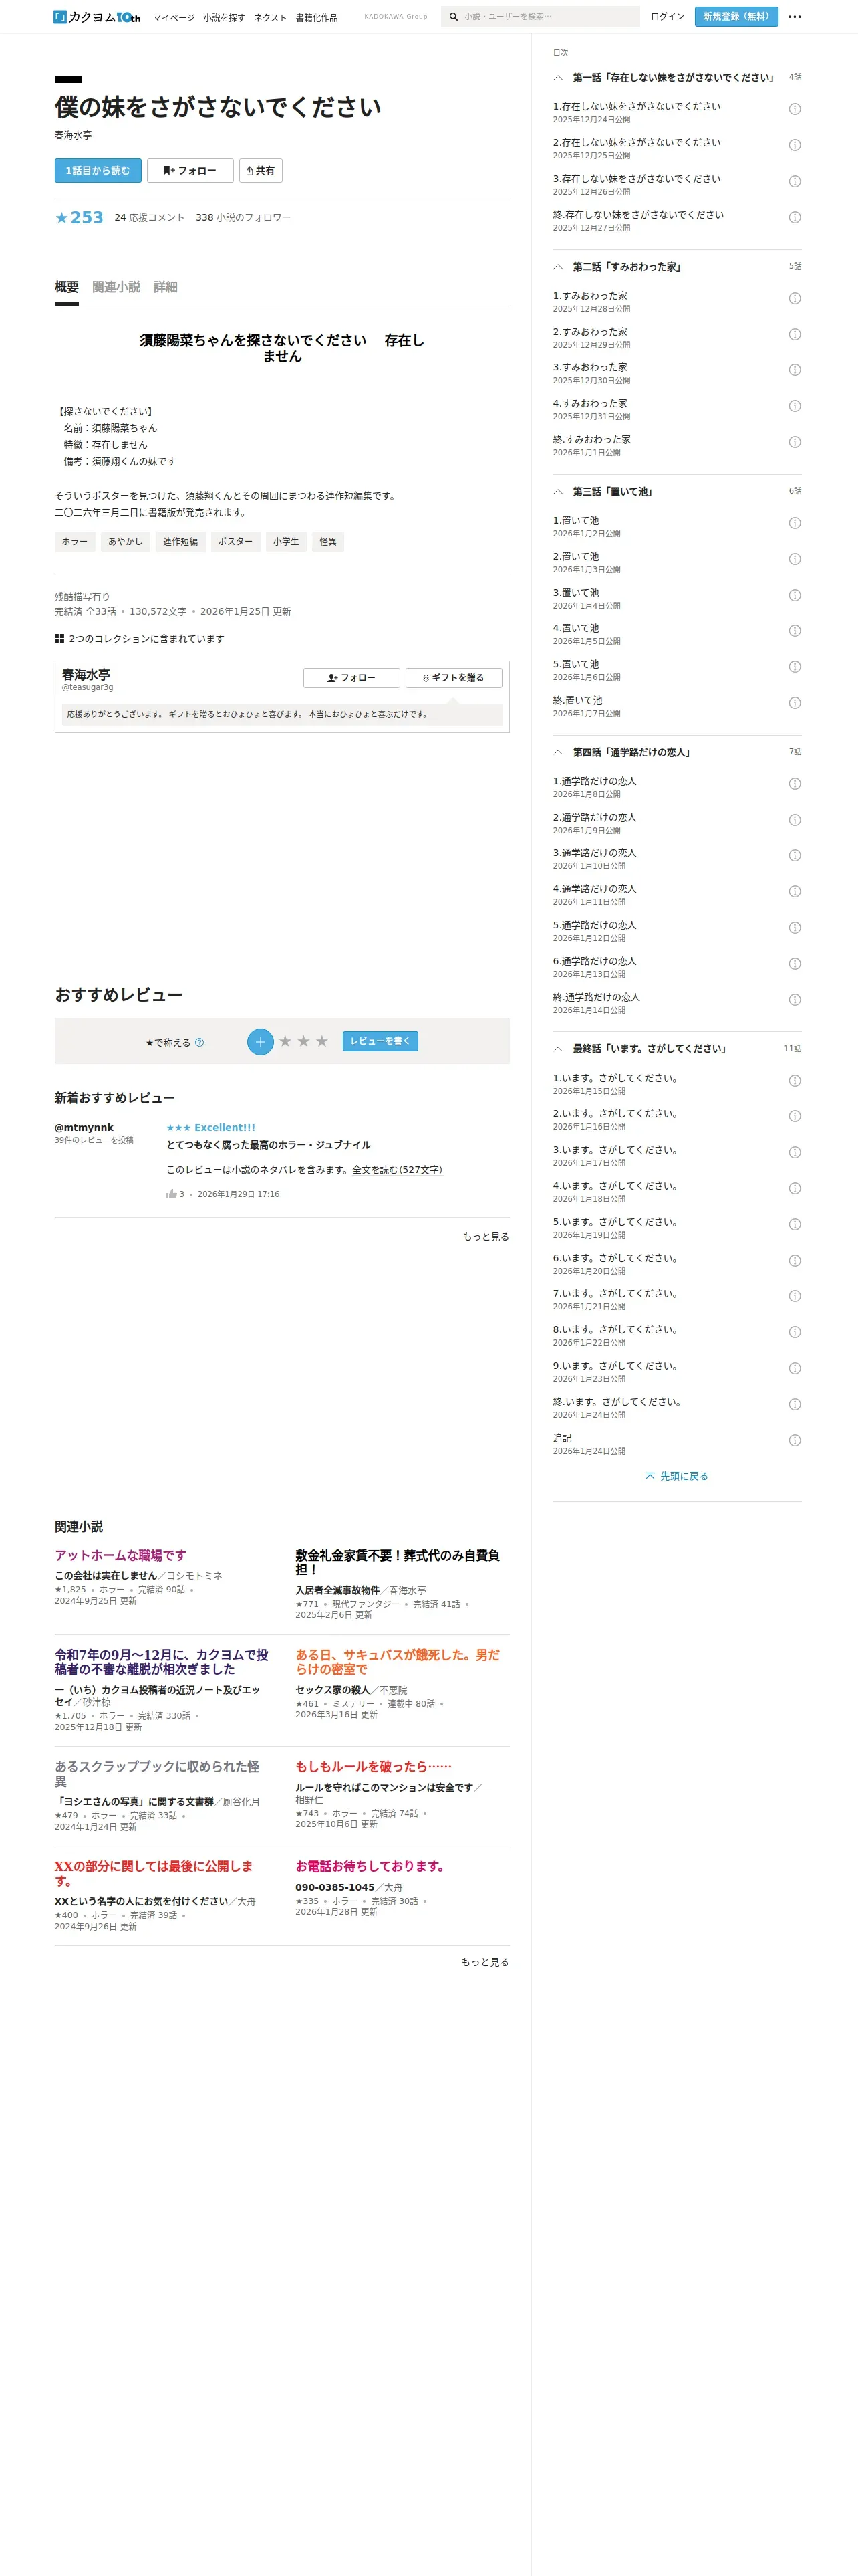Click the blue plus star-add button

pyautogui.click(x=261, y=1042)
